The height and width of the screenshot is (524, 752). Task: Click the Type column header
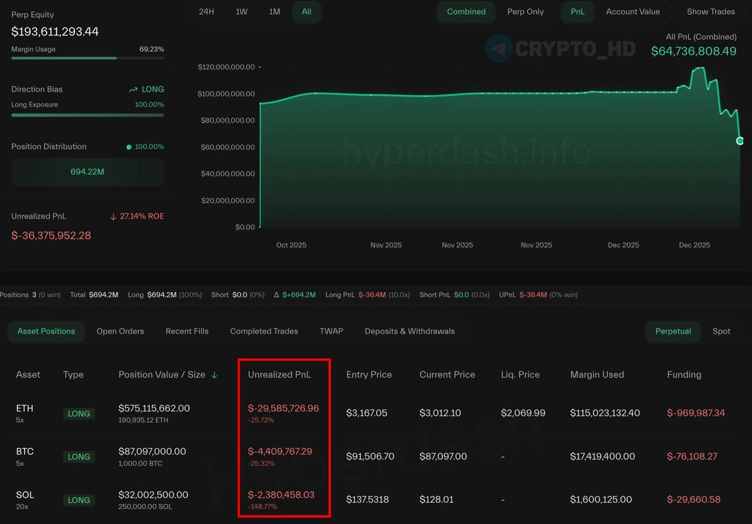(73, 374)
